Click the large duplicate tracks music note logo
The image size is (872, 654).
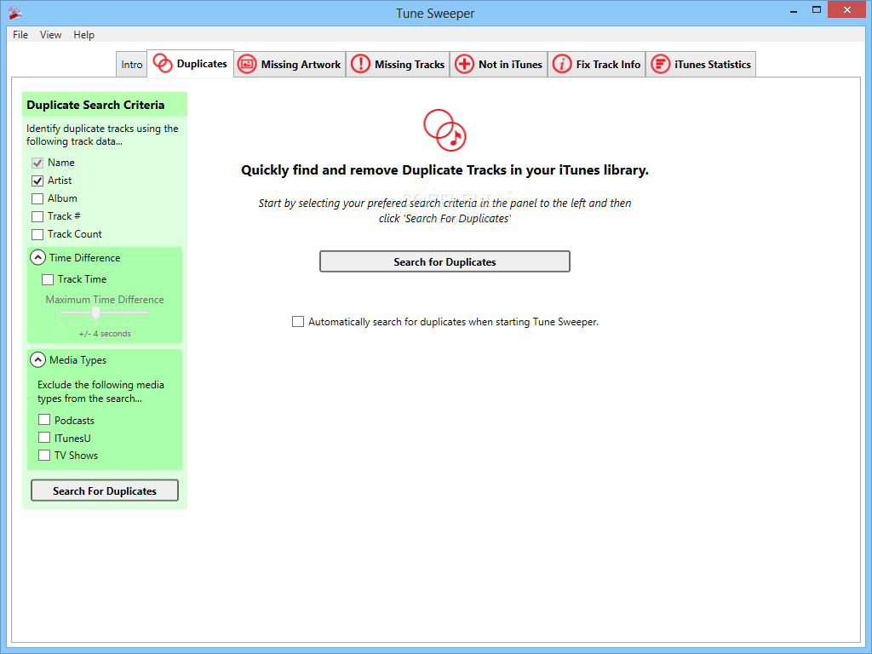click(x=445, y=130)
